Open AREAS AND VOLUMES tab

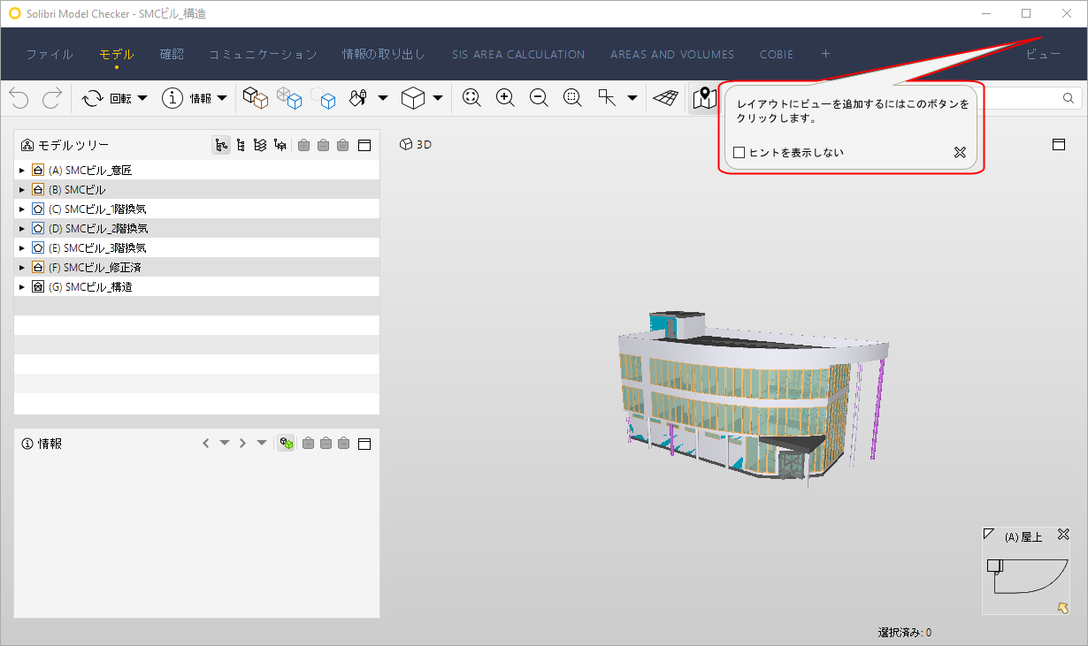[x=672, y=55]
